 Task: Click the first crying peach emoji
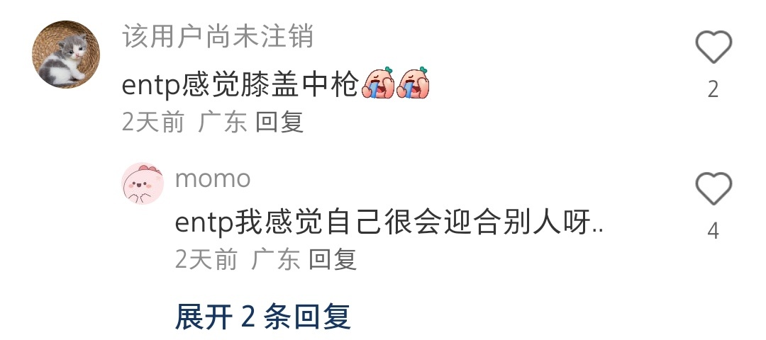click(x=377, y=83)
